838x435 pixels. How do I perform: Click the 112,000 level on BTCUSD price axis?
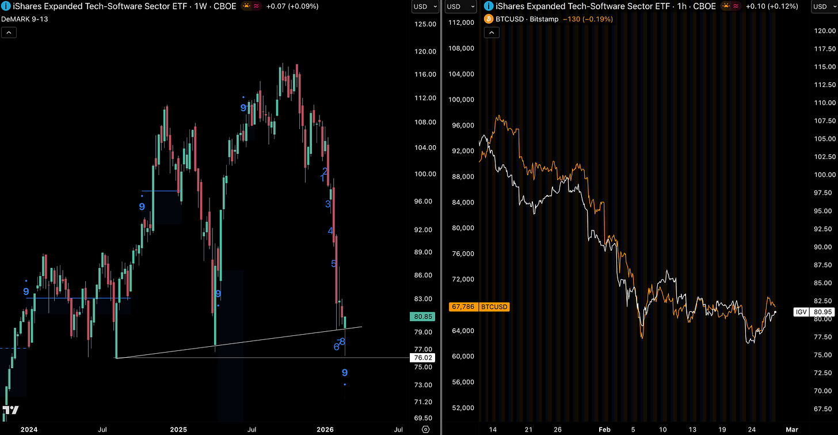click(x=460, y=22)
